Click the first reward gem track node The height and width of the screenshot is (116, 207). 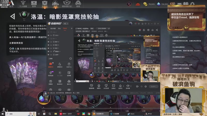[44, 98]
